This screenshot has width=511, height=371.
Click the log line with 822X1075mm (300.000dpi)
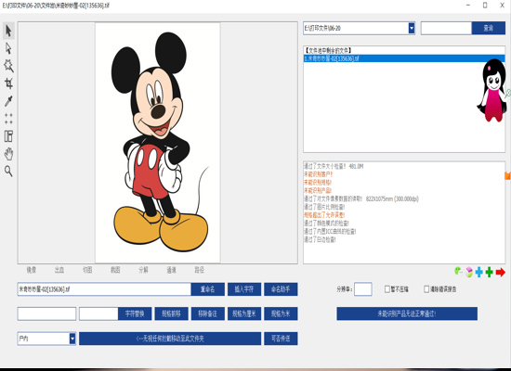[x=361, y=198]
